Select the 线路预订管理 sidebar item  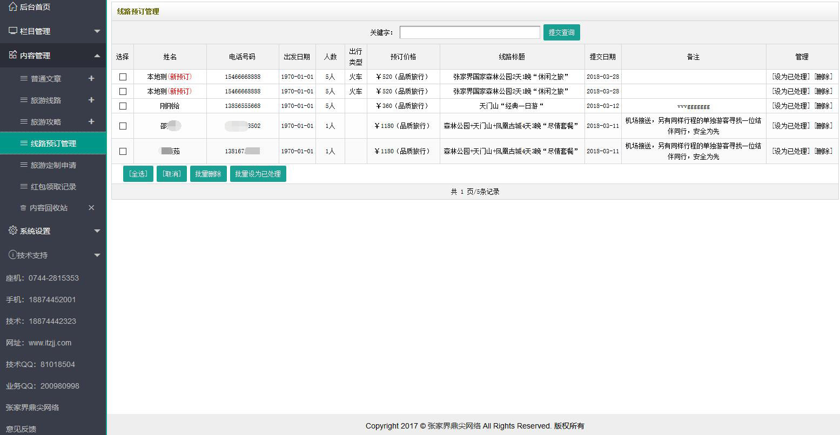(53, 143)
